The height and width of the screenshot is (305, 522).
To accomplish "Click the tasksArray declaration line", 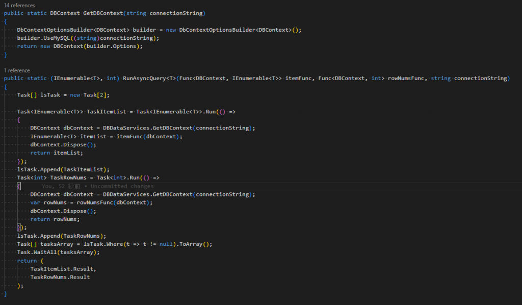I will pyautogui.click(x=115, y=244).
